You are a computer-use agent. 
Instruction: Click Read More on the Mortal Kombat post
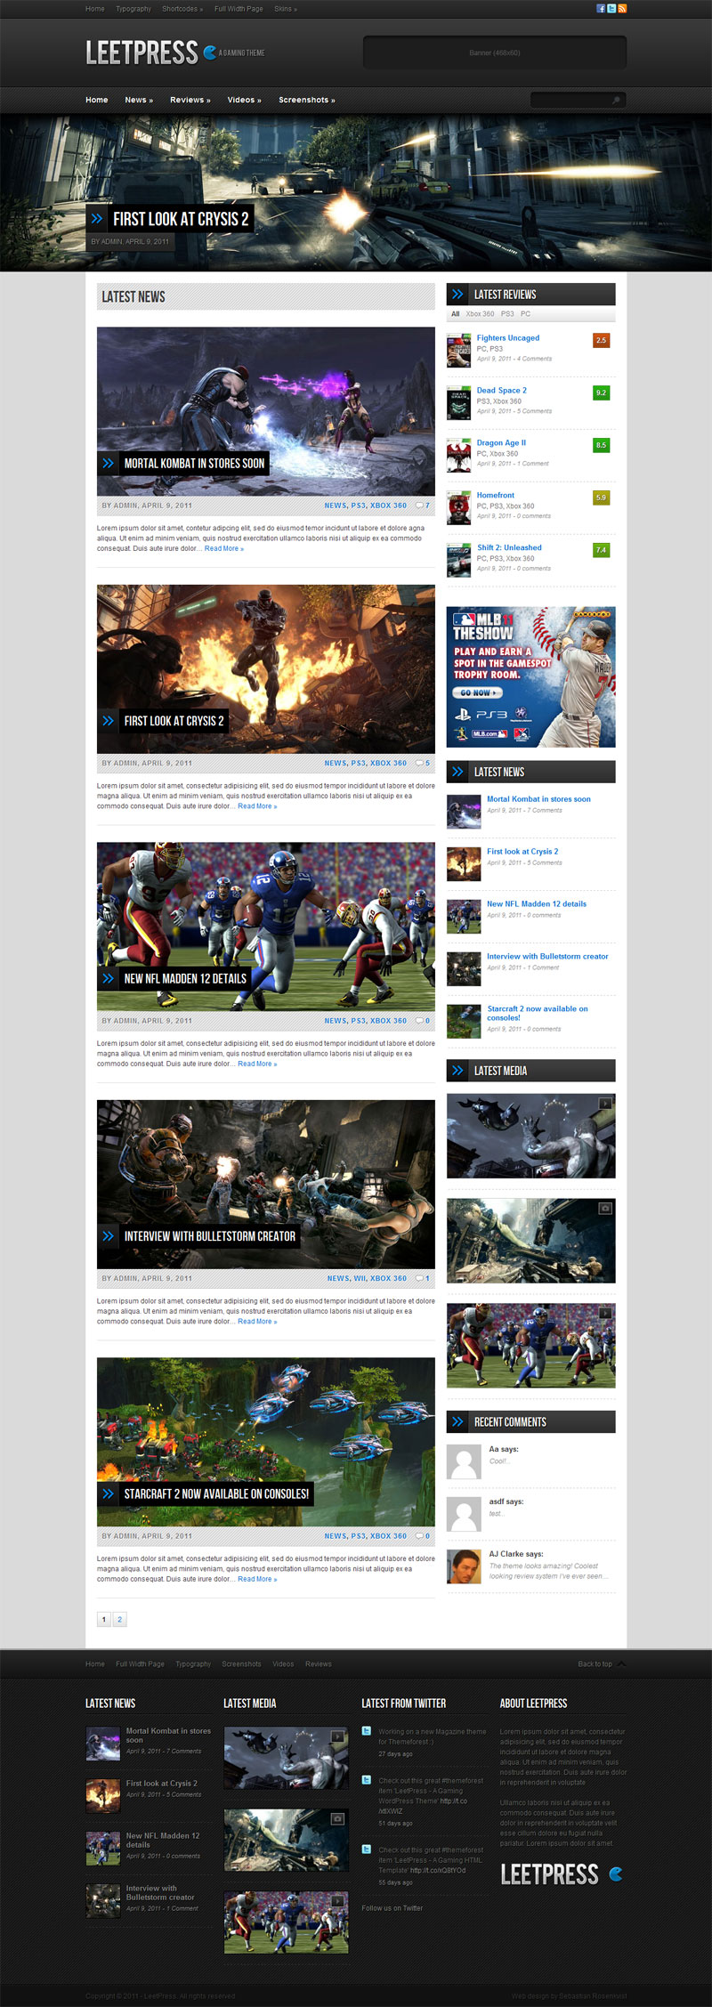click(x=224, y=549)
